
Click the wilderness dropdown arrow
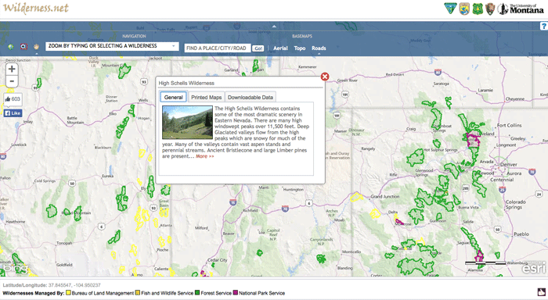[x=173, y=46]
